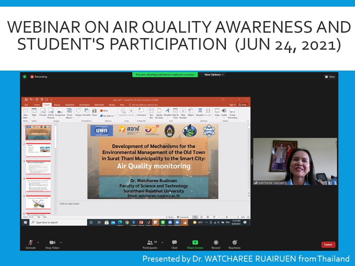Click the WordArt icon
This screenshot has width=355, height=266.
pos(168,112)
